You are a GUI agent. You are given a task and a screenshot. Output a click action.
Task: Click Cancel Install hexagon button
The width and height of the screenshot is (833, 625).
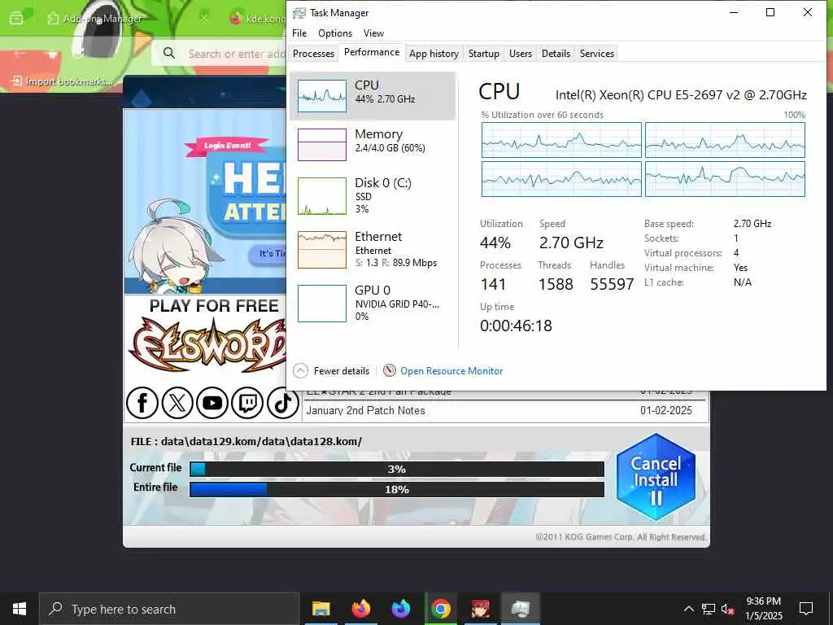[x=656, y=477]
